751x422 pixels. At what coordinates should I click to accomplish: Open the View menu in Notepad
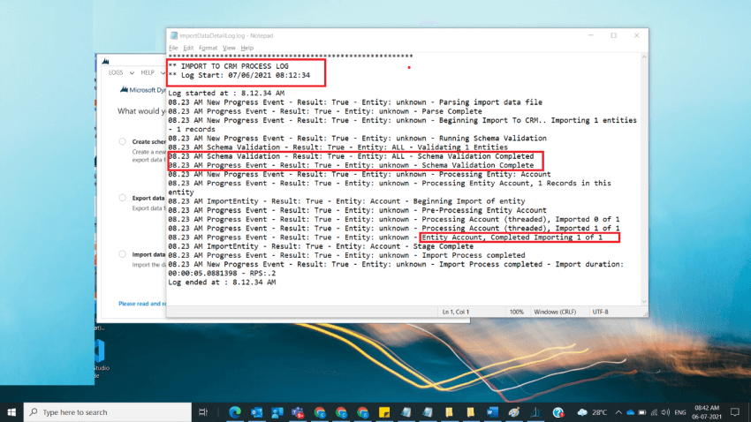point(229,48)
